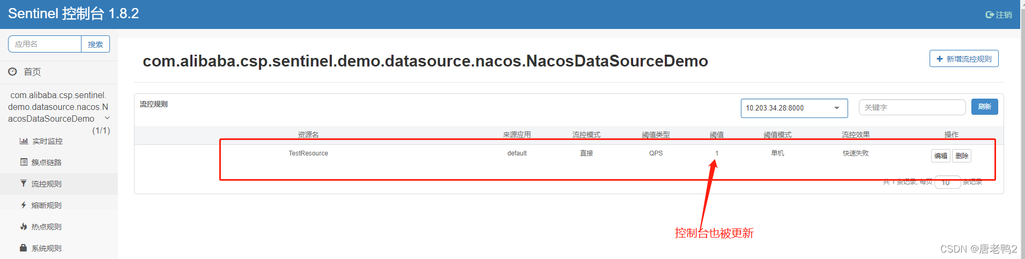Click the TestResource cell
Image resolution: width=1025 pixels, height=259 pixels.
[308, 153]
